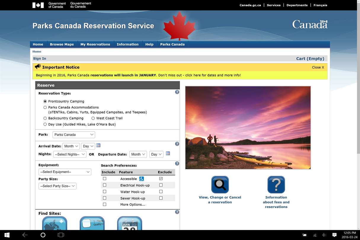This screenshot has width=360, height=240.
Task: Click the Important Notice megaphone icon
Action: (x=38, y=67)
